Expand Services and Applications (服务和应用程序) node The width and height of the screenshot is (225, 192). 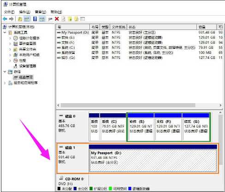pyautogui.click(x=5, y=83)
